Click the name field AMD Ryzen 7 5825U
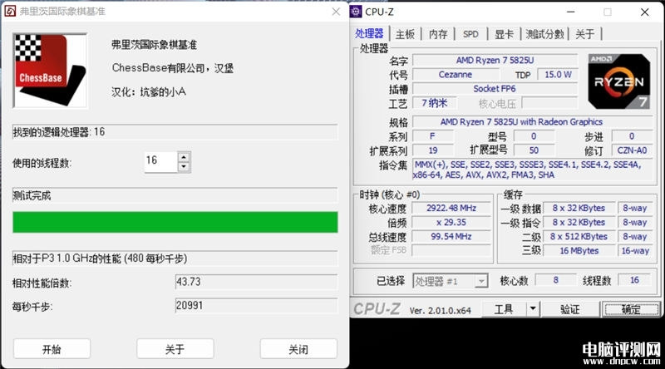Viewport: 665px width, 369px height. point(495,60)
